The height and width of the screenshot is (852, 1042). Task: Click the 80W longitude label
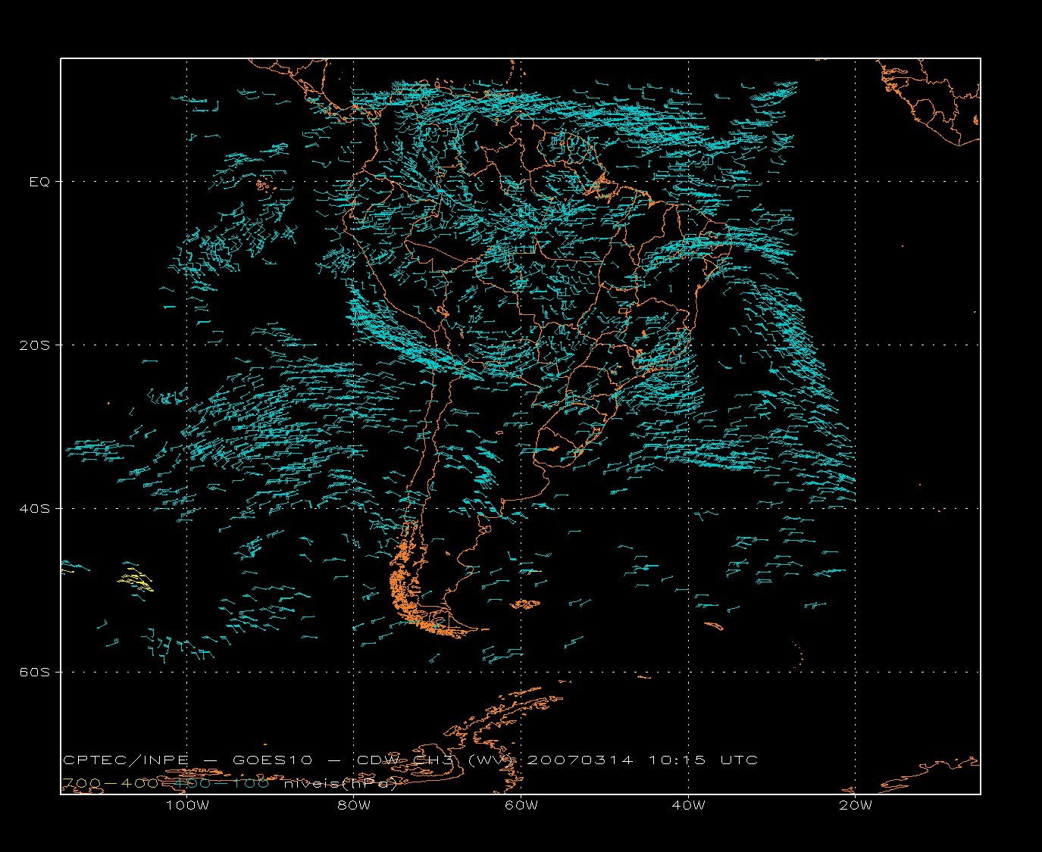(354, 805)
